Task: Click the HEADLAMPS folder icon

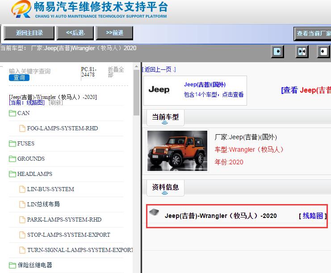Action: [13, 174]
